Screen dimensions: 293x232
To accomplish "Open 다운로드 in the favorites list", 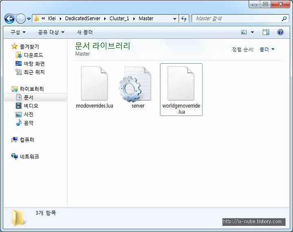I will coord(33,55).
